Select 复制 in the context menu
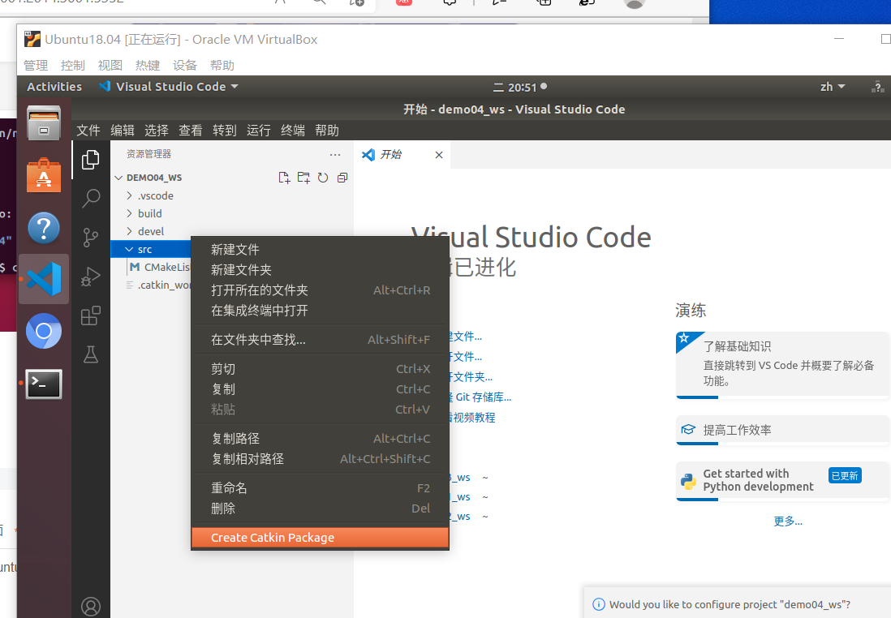The height and width of the screenshot is (618, 891). coord(320,389)
